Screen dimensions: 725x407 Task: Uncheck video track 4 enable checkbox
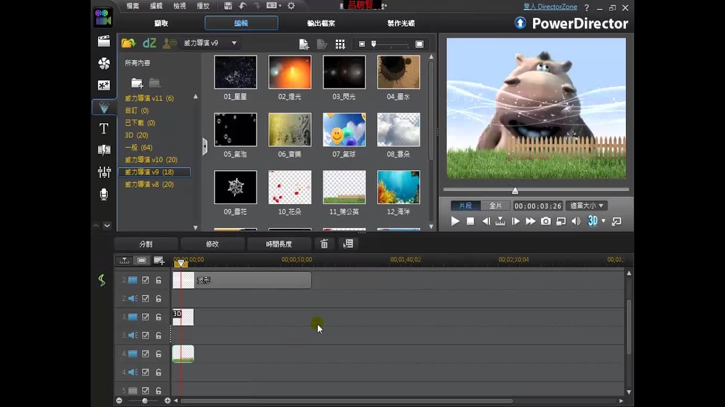point(146,354)
